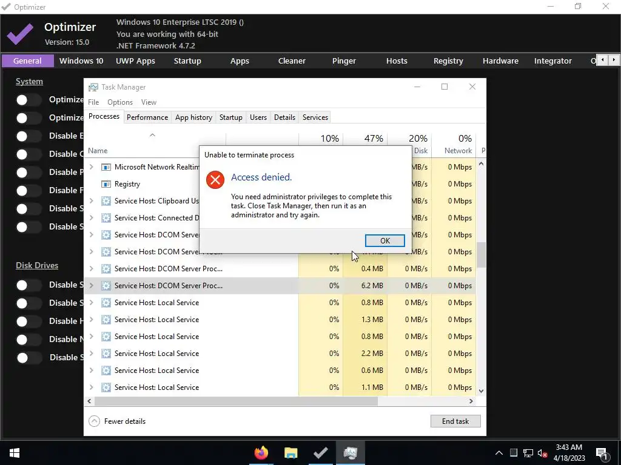Expand the Local Service row using 0.6 MB
Image resolution: width=621 pixels, height=465 pixels.
[x=92, y=371]
